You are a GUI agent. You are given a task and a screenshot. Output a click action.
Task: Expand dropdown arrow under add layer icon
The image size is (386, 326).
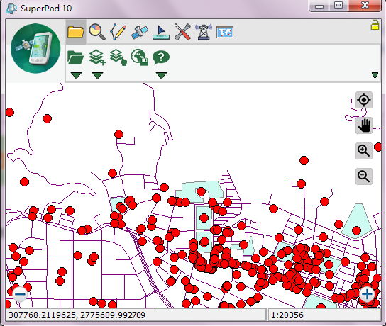coord(97,76)
